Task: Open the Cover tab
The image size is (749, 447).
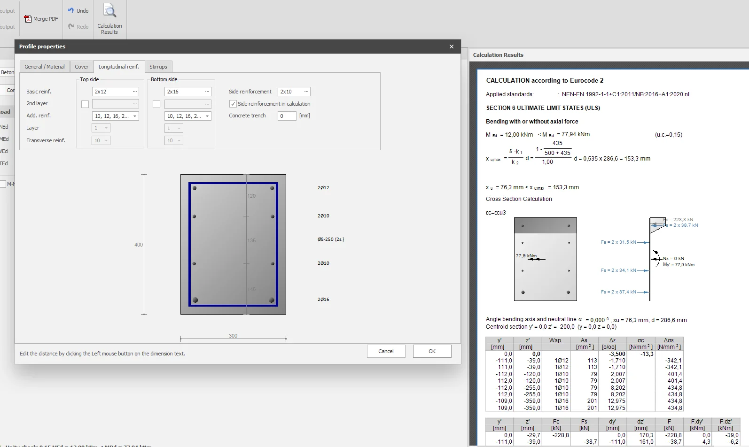Action: pos(82,67)
